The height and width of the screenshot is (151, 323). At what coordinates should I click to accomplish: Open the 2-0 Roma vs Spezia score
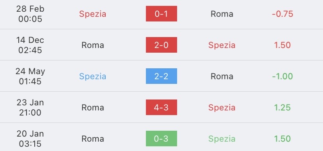tap(161, 45)
